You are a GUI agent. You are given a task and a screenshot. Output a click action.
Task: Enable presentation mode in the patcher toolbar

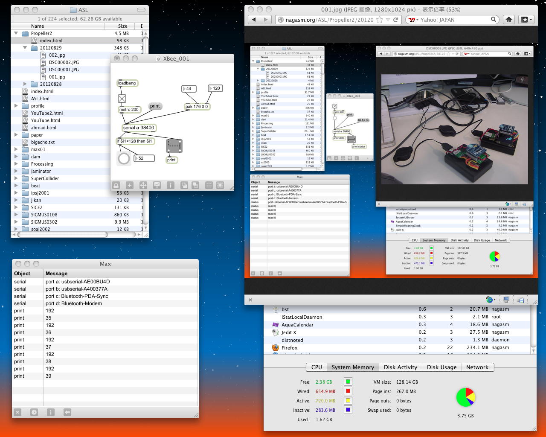[157, 185]
